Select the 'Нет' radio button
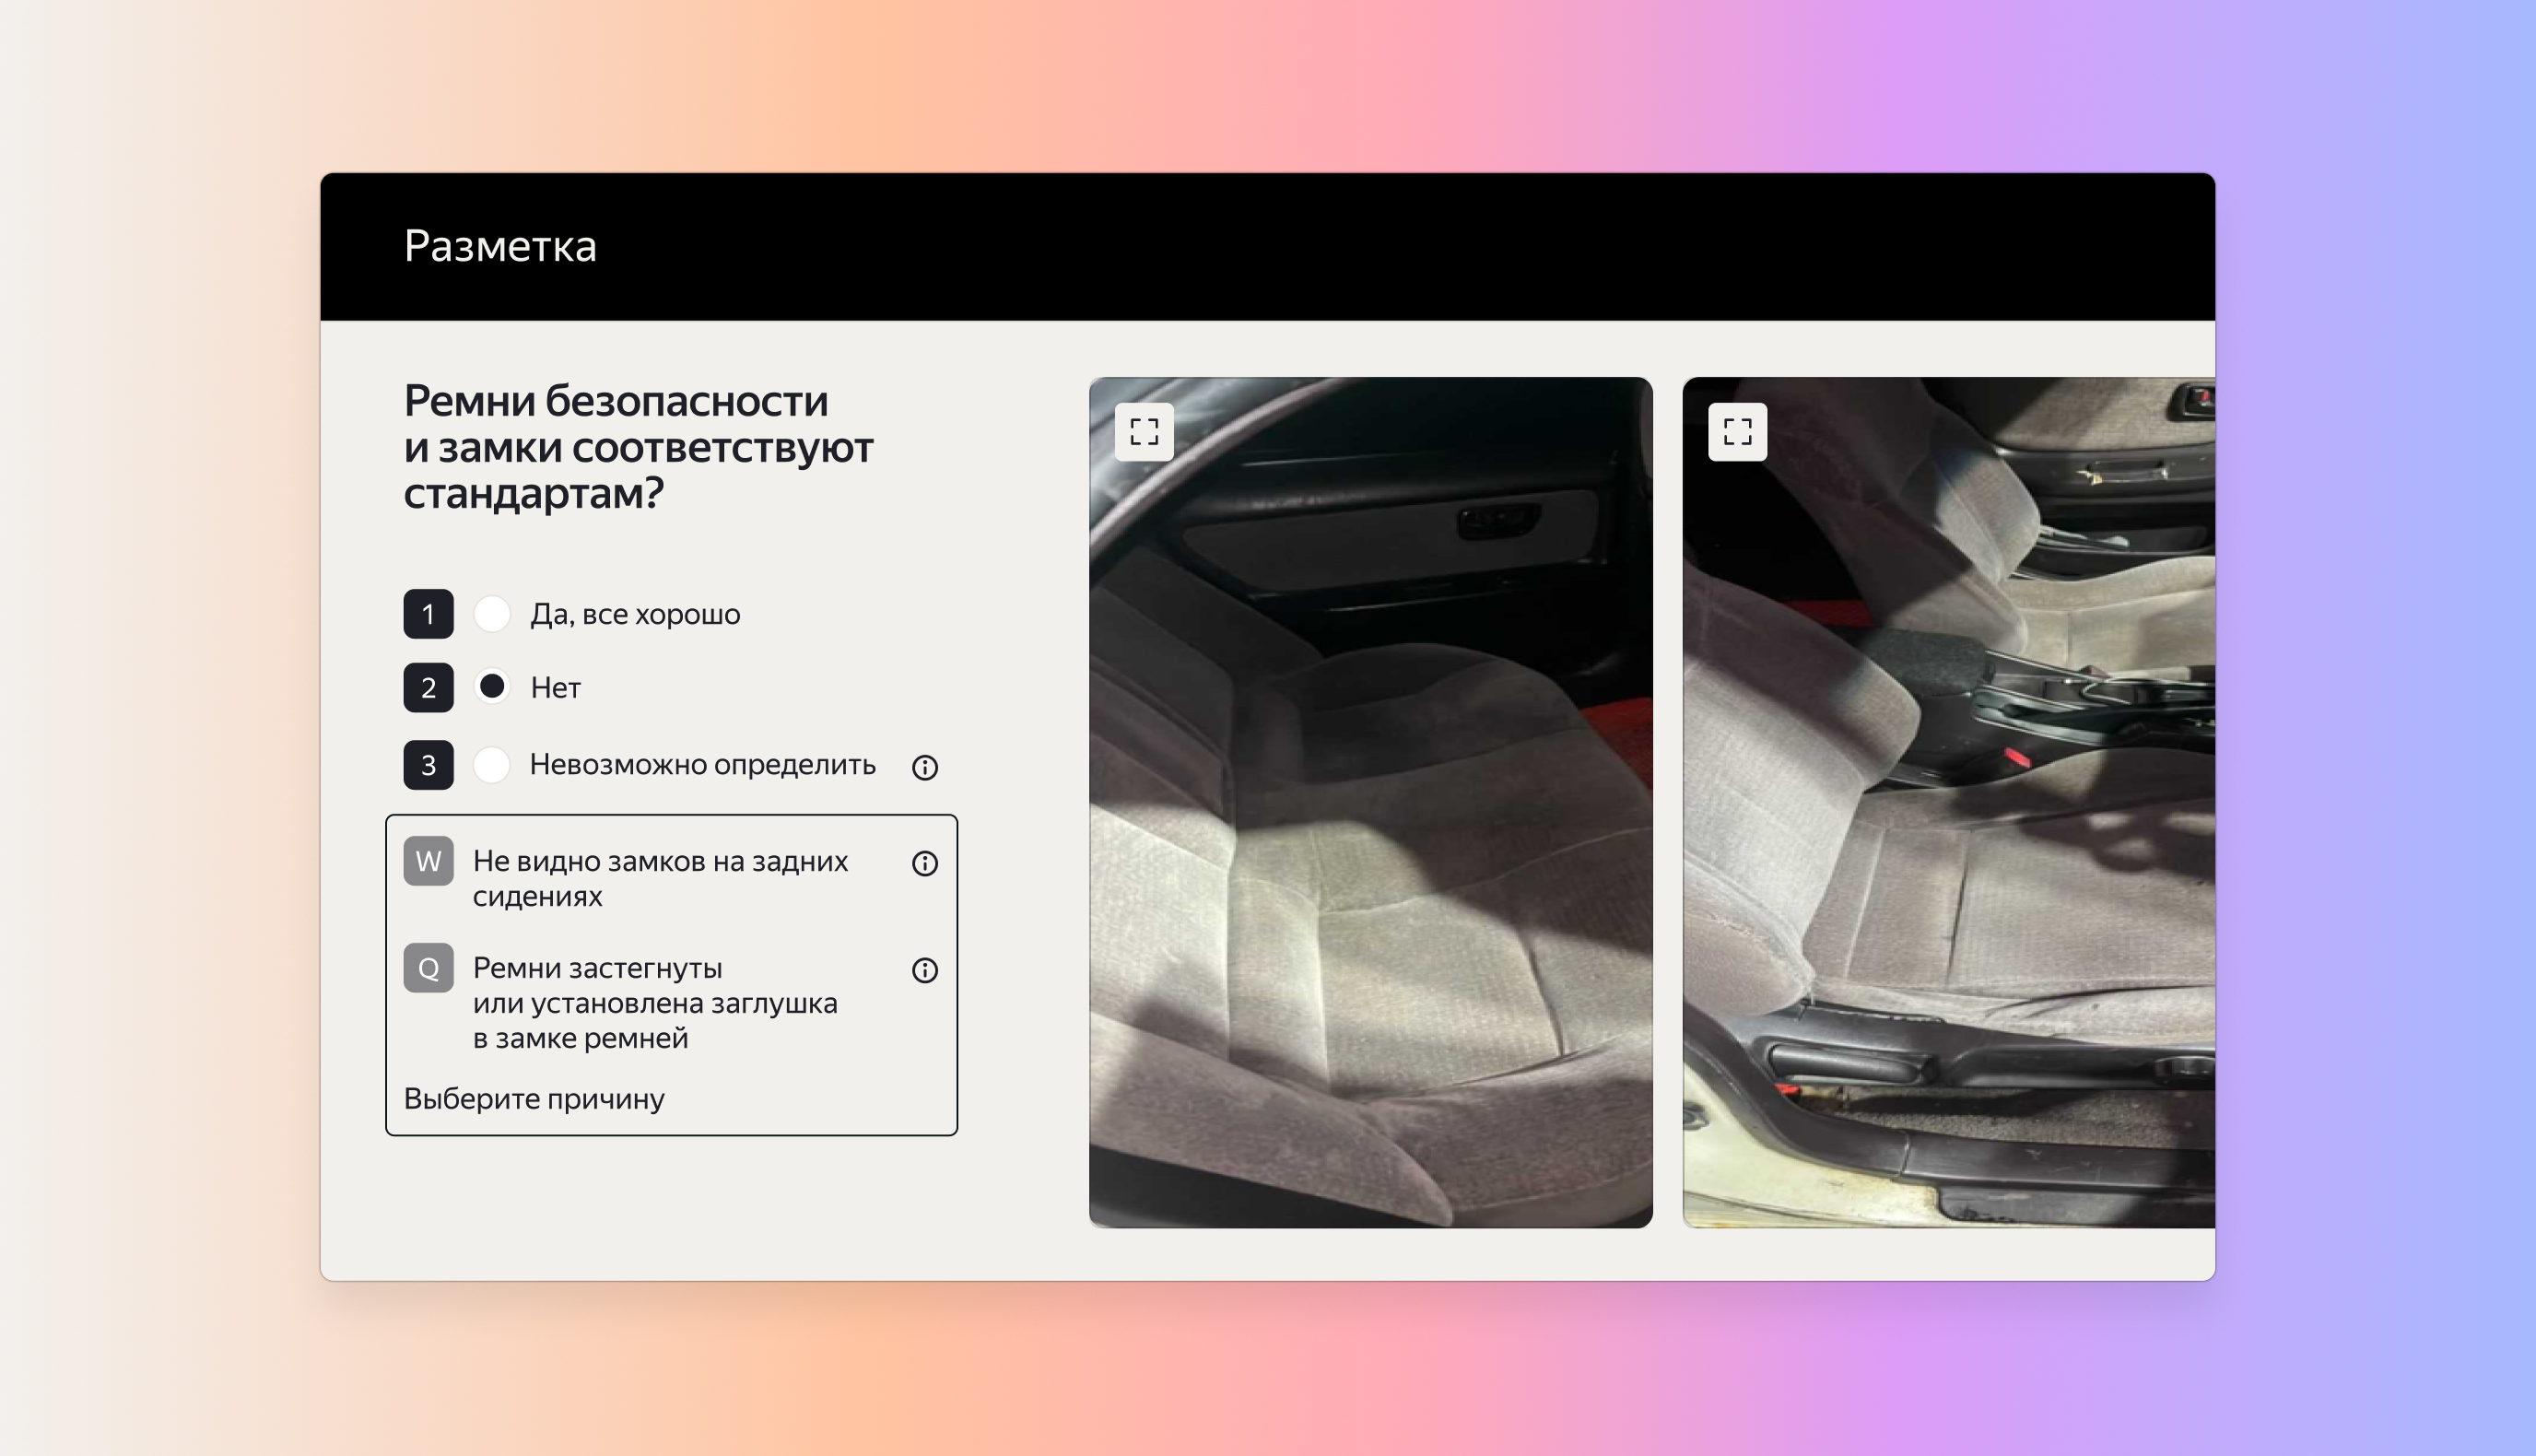This screenshot has height=1456, width=2536. tap(492, 687)
